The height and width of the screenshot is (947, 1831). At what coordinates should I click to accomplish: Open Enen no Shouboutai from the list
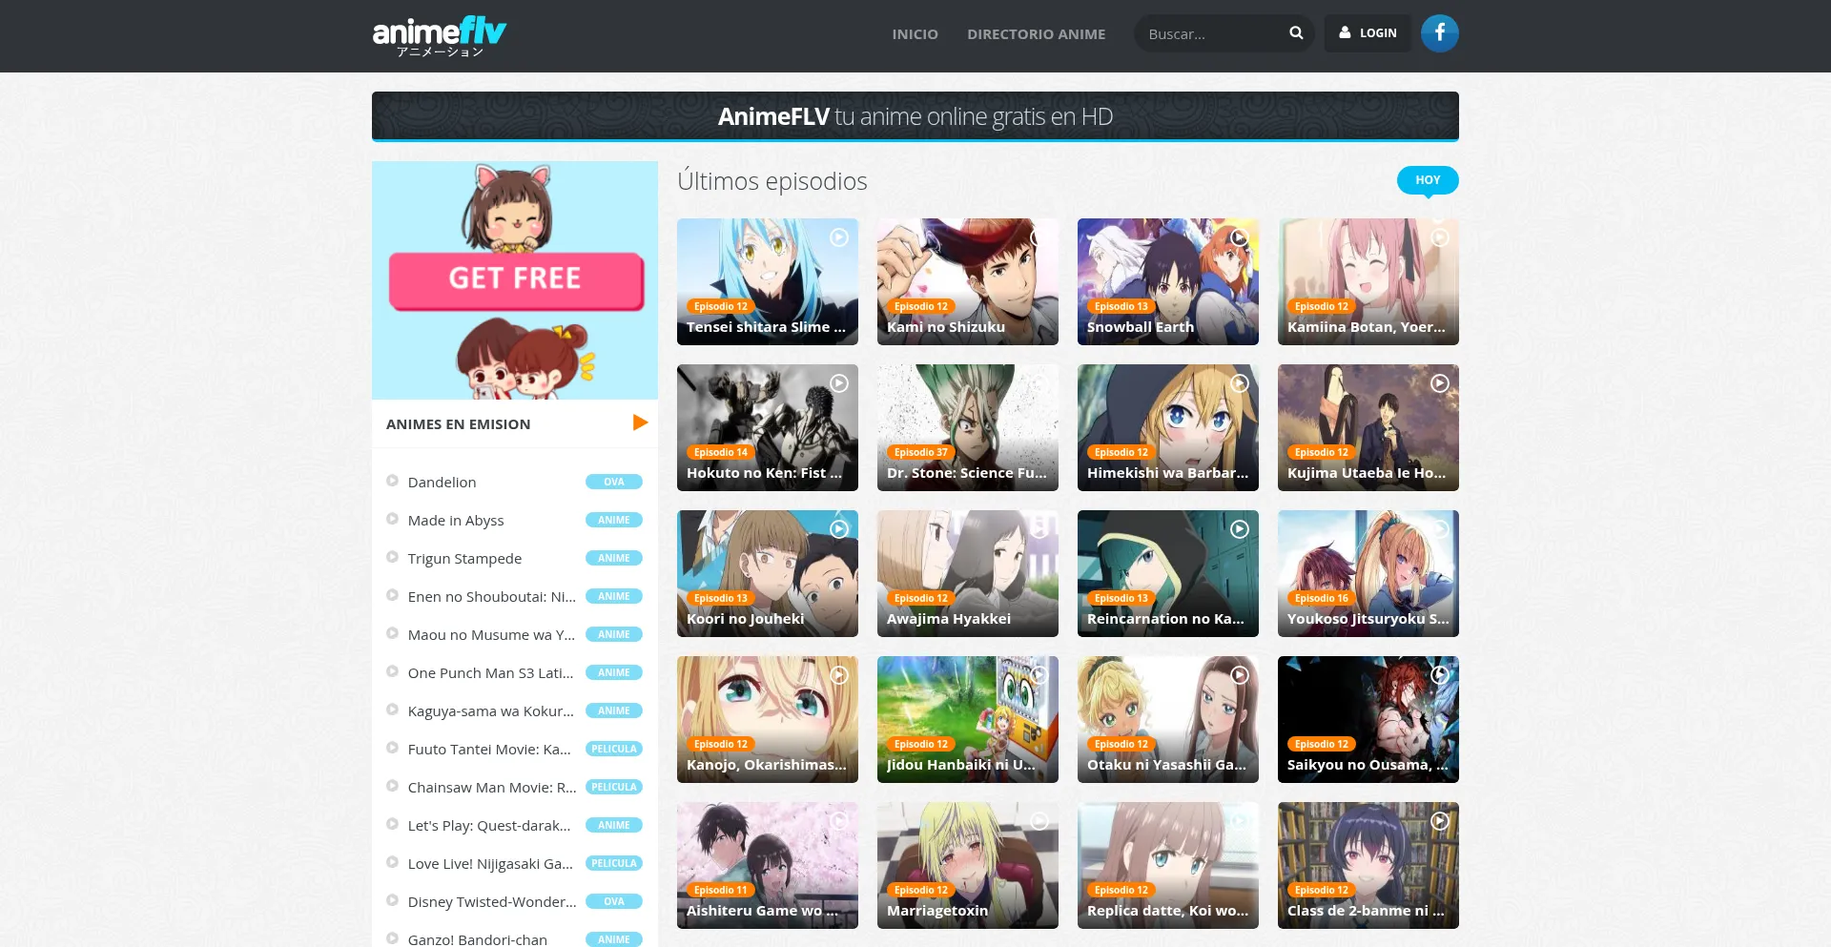(x=492, y=597)
